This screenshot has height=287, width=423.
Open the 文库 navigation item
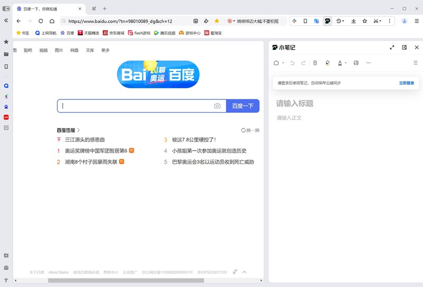coord(90,50)
